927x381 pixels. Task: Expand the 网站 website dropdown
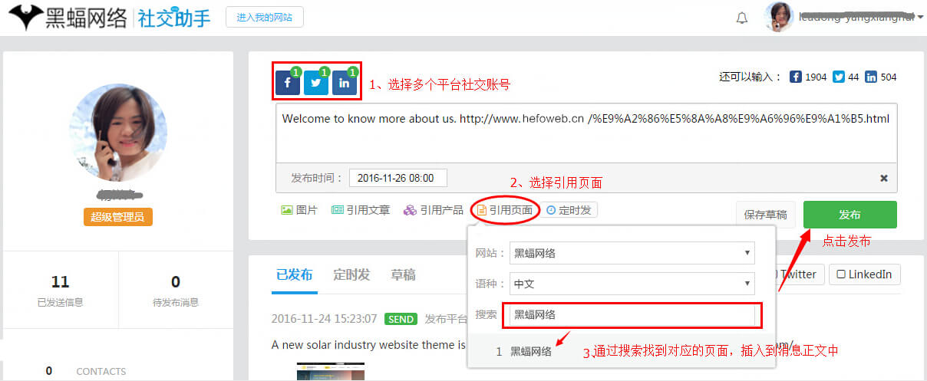632,253
